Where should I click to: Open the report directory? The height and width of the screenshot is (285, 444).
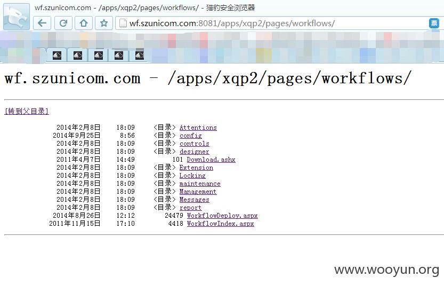tap(191, 208)
